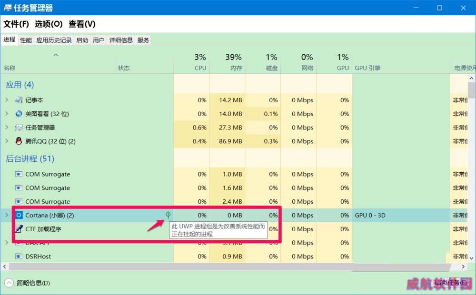Click the vertical scrollbar down arrow

[471, 258]
